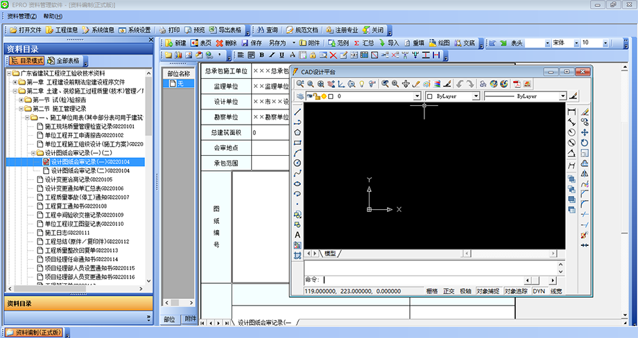The image size is (638, 338).
Task: Click the 导出表格 button
Action: tap(225, 30)
